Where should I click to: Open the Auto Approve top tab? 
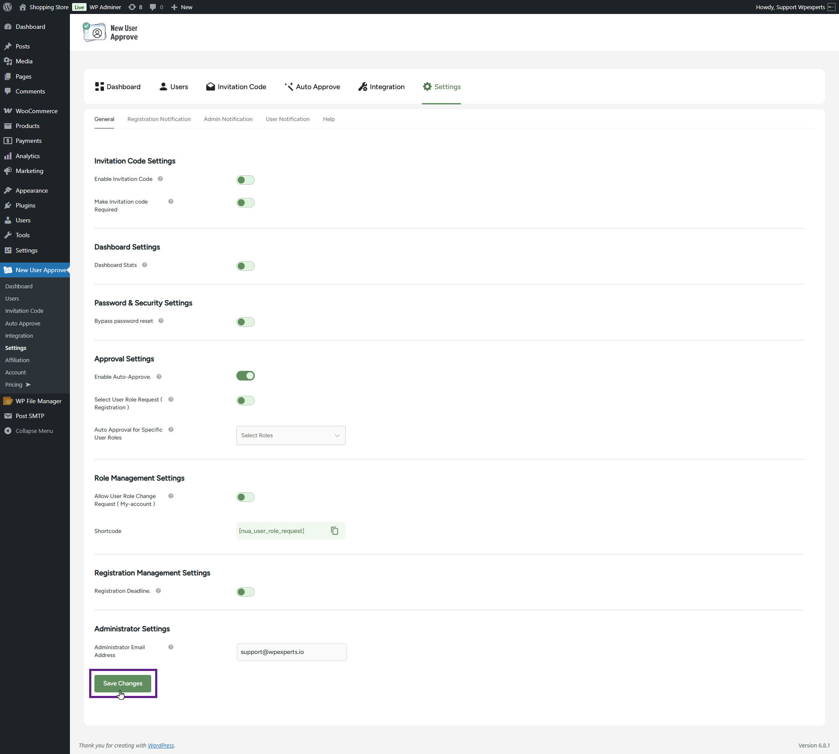pyautogui.click(x=312, y=86)
